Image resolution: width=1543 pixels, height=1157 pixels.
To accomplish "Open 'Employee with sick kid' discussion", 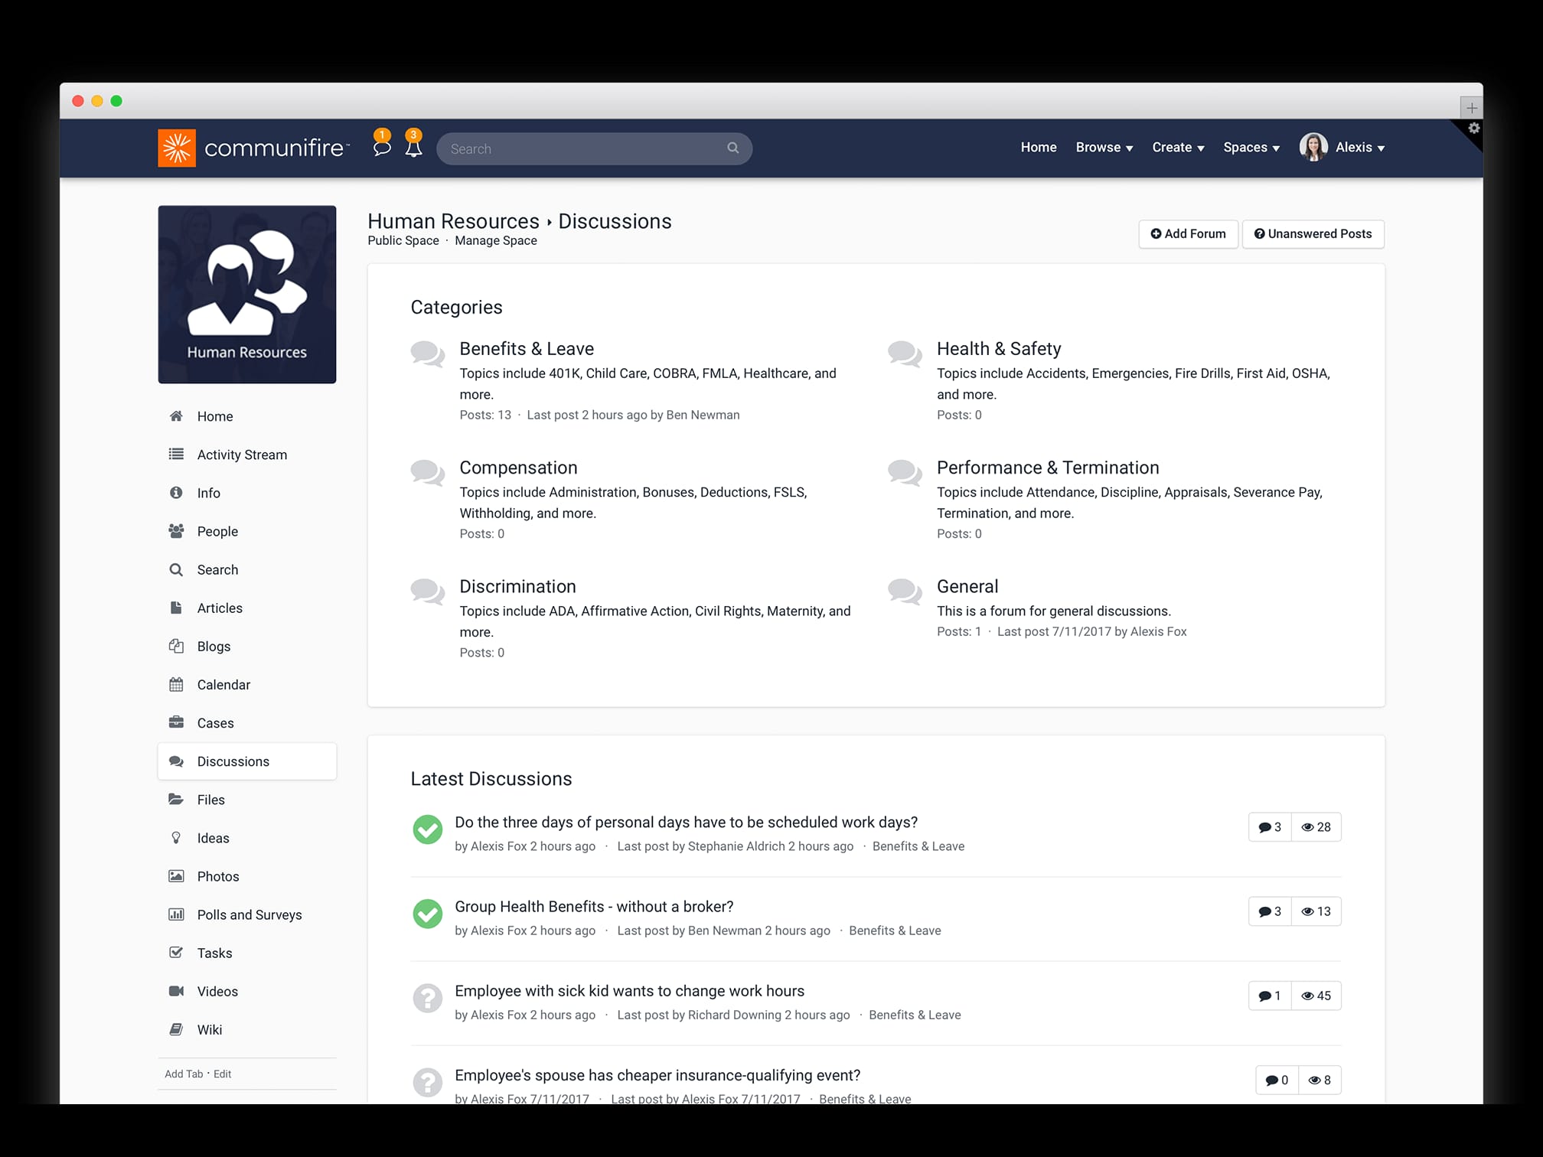I will pyautogui.click(x=629, y=991).
